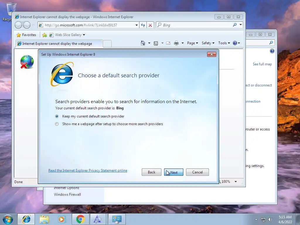Screen dimensions: 300x225
Task: Open the Tools menu
Action: (x=224, y=43)
